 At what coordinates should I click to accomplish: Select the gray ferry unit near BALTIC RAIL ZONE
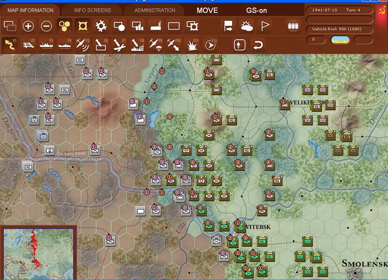[x=49, y=151]
